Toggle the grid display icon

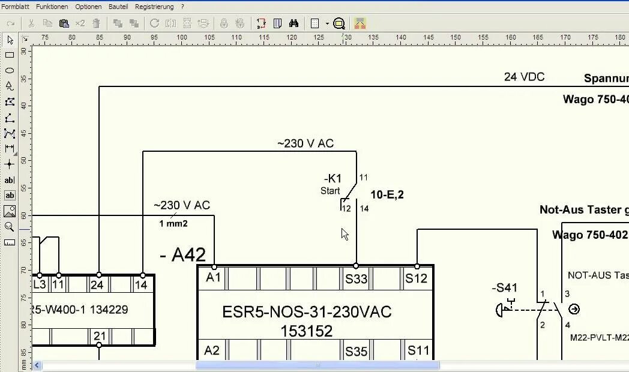coord(315,23)
